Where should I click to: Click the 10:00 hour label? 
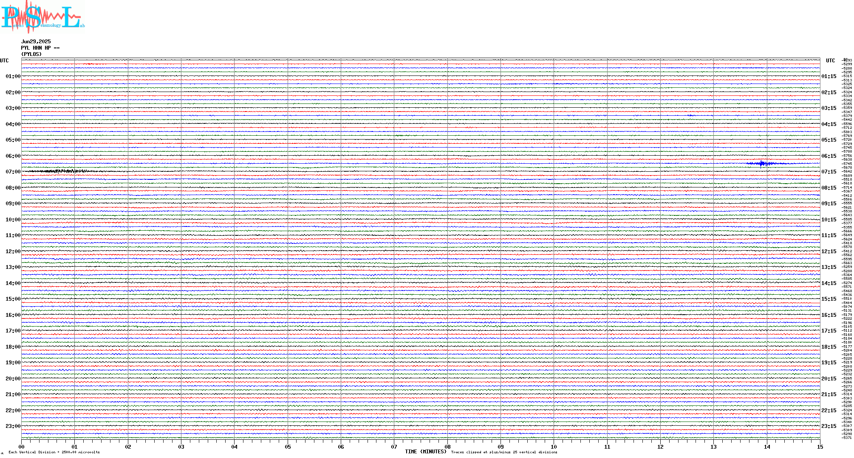(13, 220)
